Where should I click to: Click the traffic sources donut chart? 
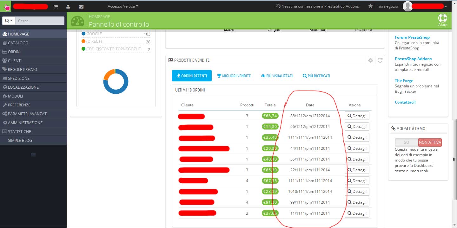pos(116,81)
